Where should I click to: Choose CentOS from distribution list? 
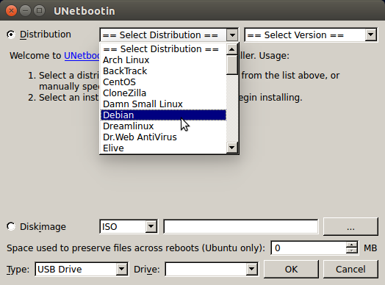pyautogui.click(x=163, y=82)
